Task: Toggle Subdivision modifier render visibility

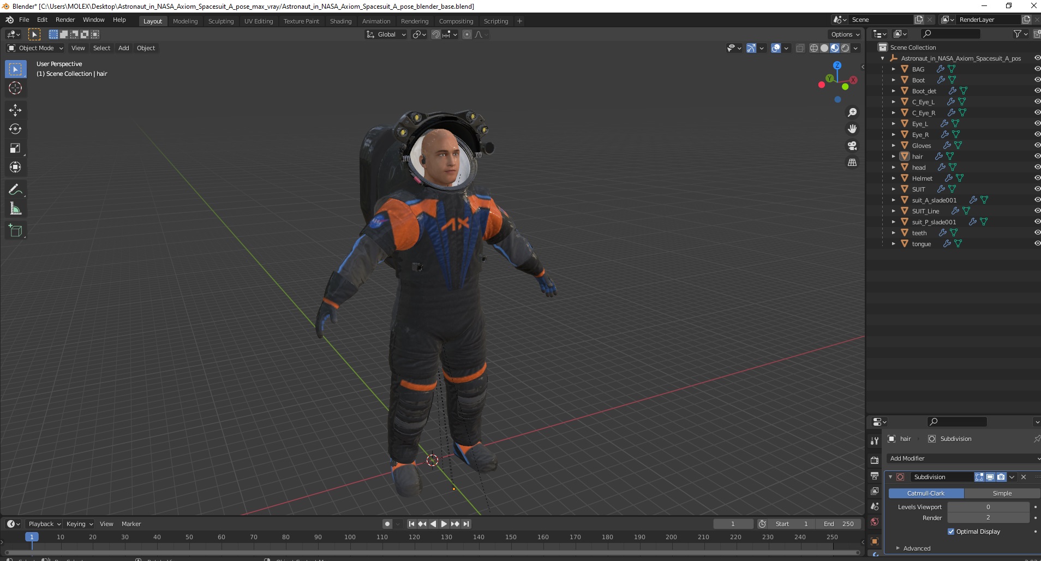Action: 1001,477
